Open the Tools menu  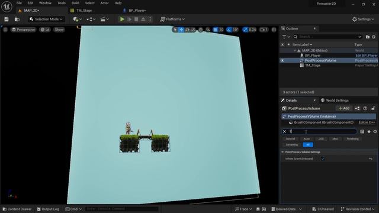coord(62,3)
